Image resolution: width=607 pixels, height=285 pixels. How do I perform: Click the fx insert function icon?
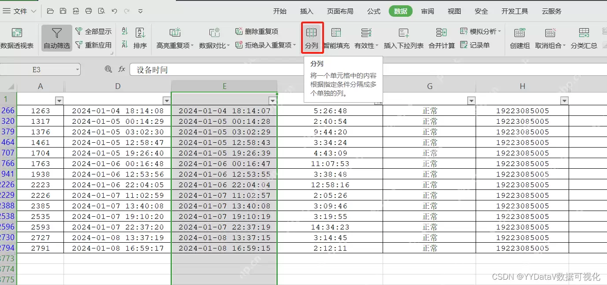pos(122,69)
